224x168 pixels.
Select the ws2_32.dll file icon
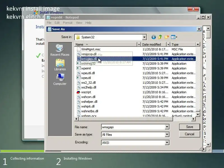click(x=79, y=83)
